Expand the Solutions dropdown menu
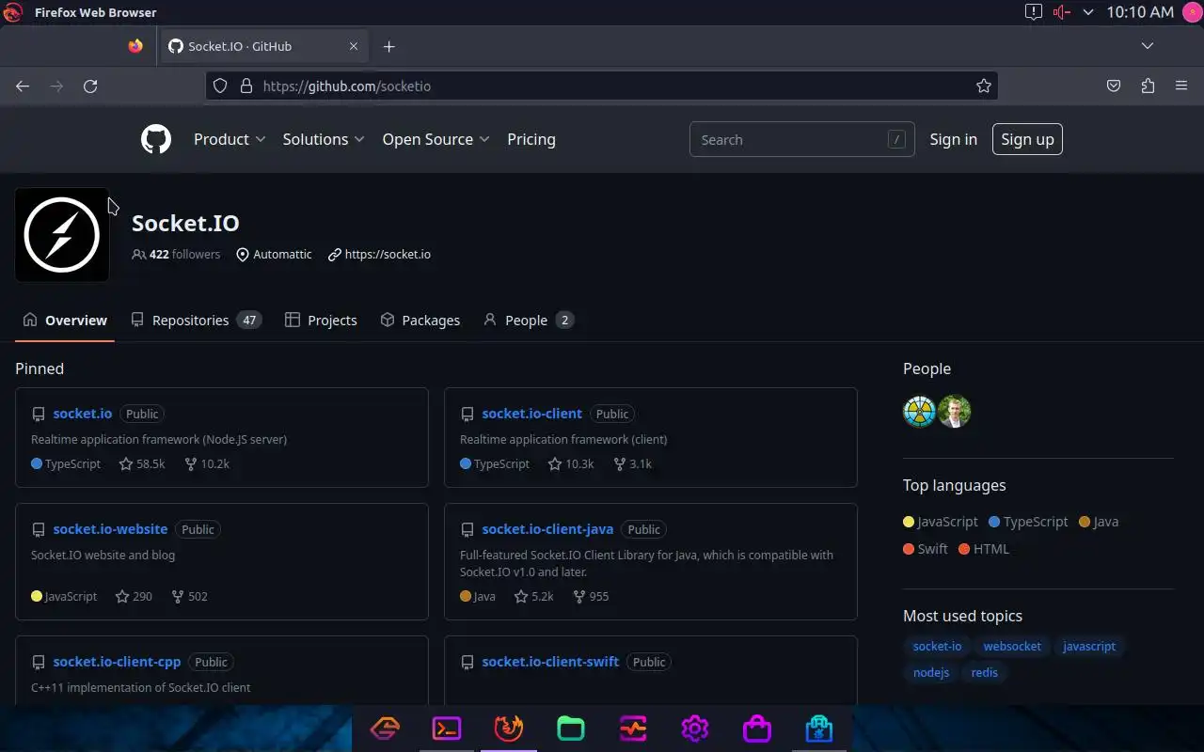The image size is (1204, 752). click(324, 139)
